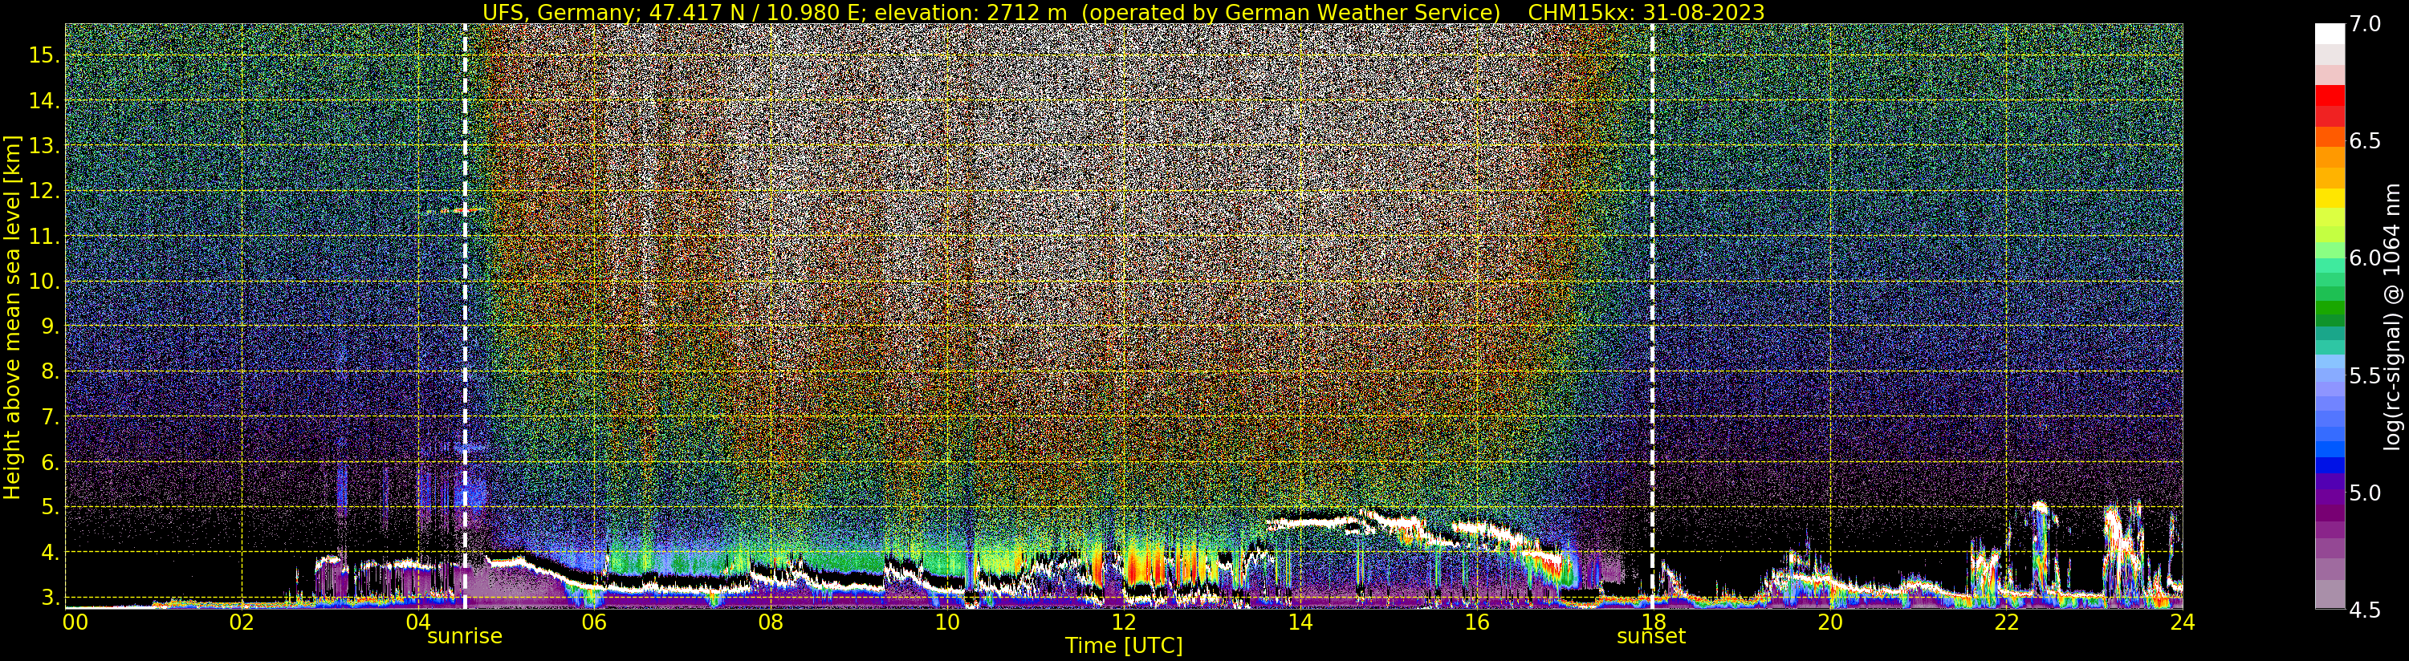Pick the white segment at colorbar top
2409x661 pixels.
pyautogui.click(x=2330, y=34)
